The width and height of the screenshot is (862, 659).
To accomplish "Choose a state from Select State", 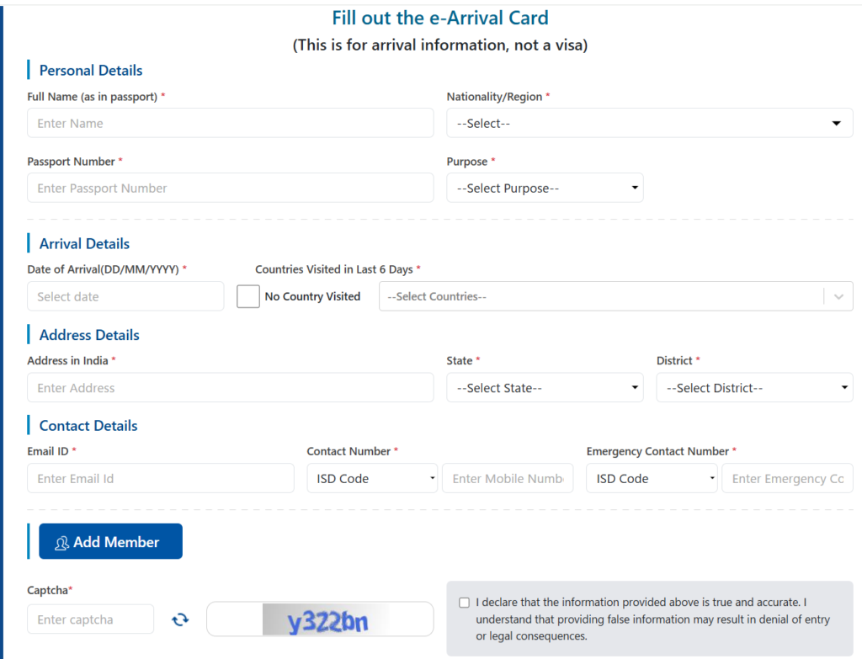I will [545, 388].
